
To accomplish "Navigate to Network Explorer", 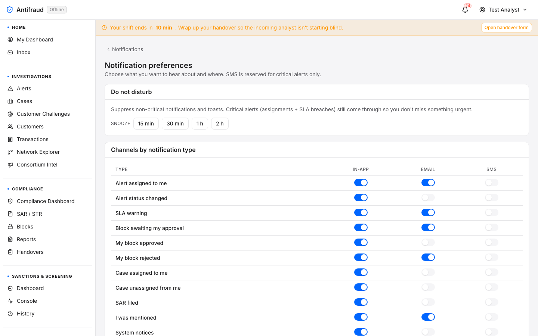I will coord(47,152).
